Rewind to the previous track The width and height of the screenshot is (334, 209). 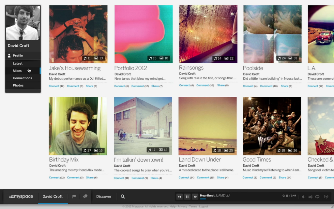[x=179, y=197]
